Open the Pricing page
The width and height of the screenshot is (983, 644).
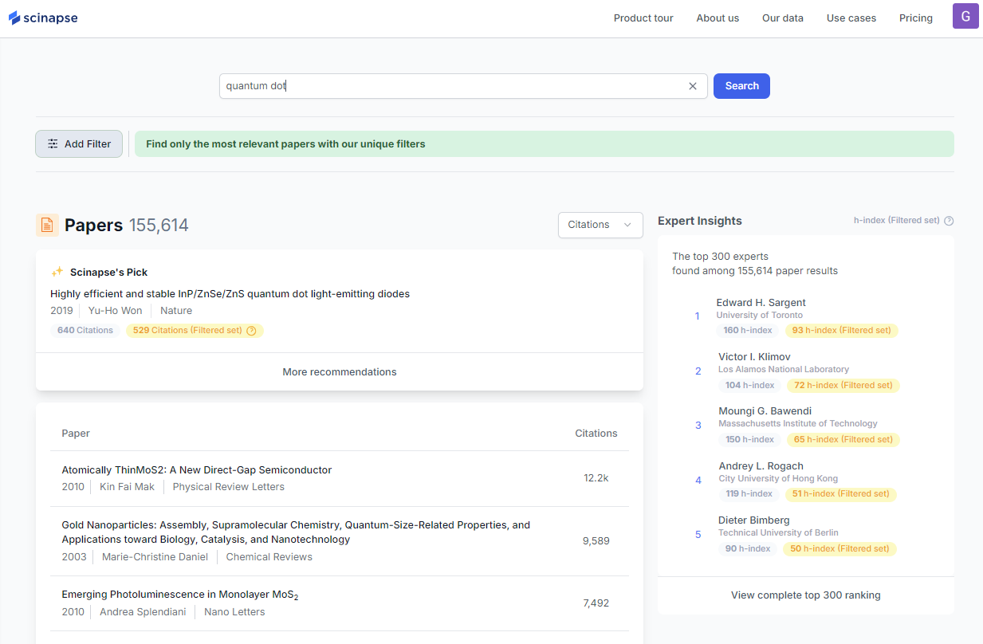pyautogui.click(x=916, y=18)
